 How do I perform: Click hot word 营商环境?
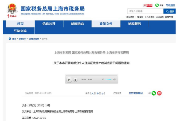pos(169,17)
